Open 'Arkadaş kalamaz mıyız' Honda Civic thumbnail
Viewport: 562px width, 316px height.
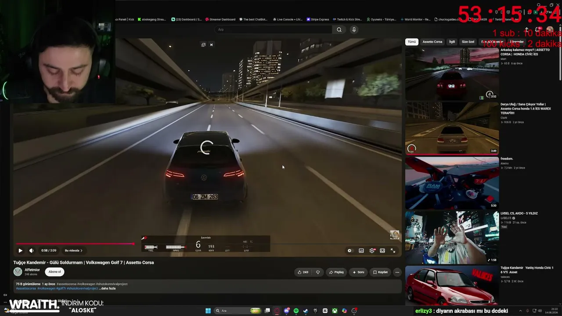(452, 74)
